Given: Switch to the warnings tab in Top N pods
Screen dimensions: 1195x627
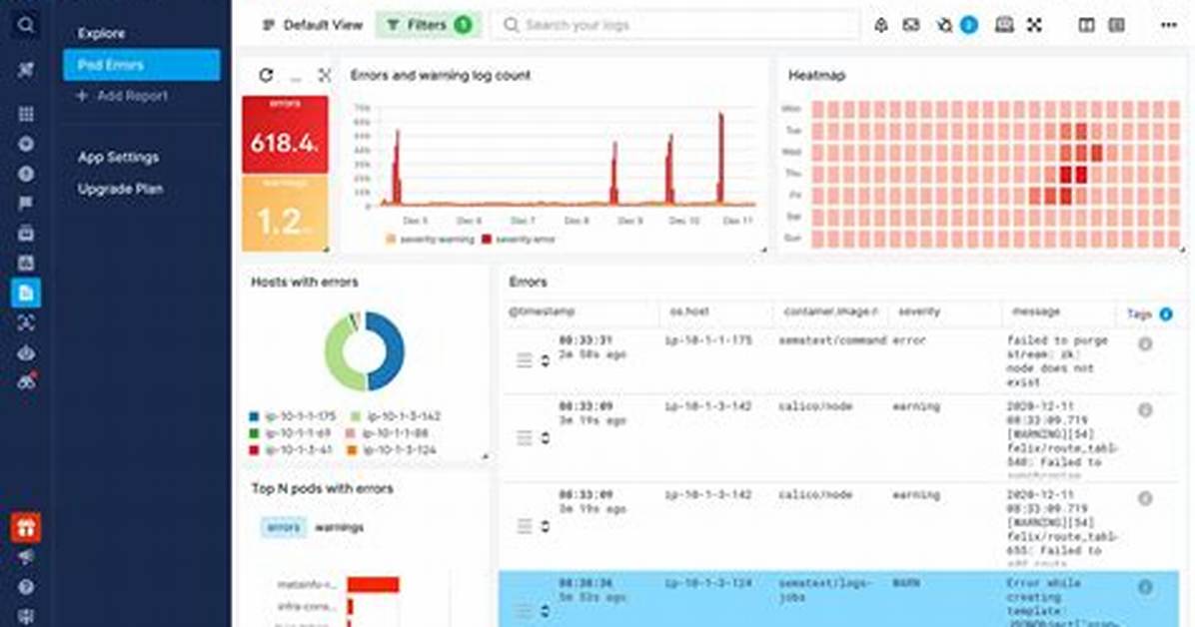Looking at the screenshot, I should (x=339, y=527).
